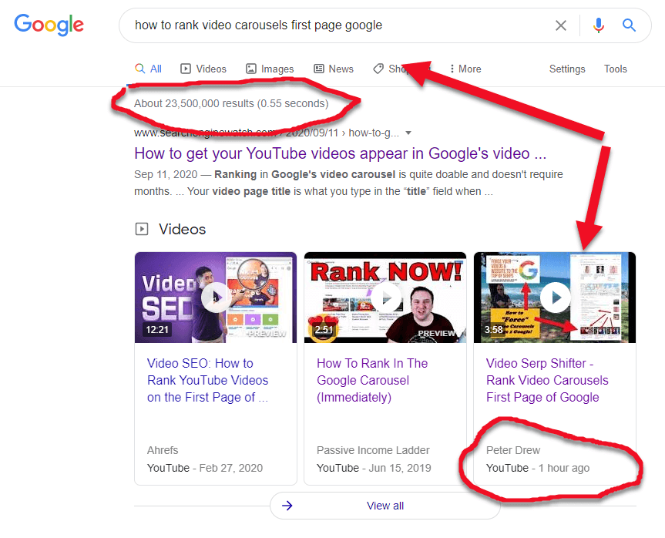Start voice search with microphone icon

(599, 25)
